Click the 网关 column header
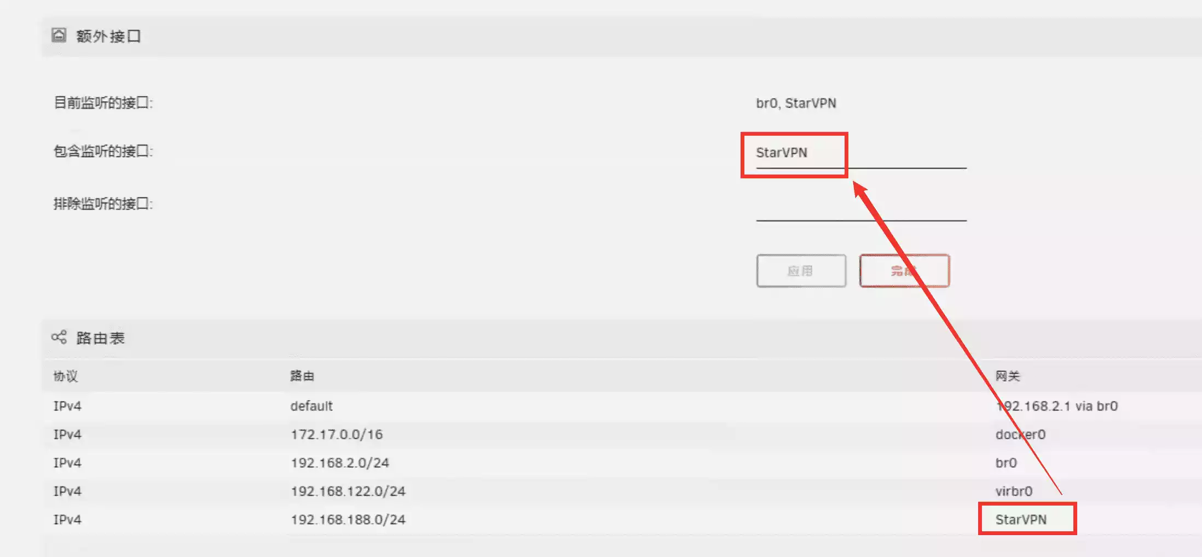 click(1007, 376)
